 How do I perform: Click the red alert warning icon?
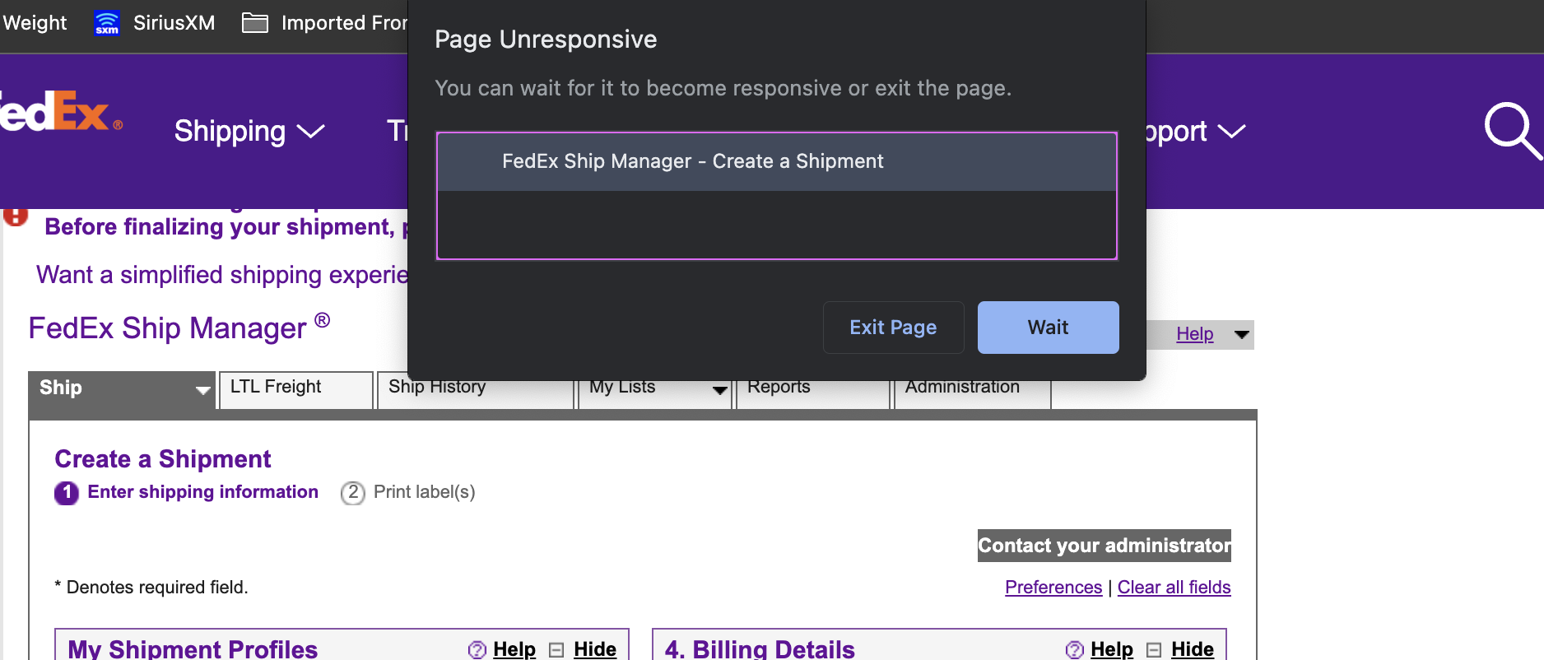[16, 216]
